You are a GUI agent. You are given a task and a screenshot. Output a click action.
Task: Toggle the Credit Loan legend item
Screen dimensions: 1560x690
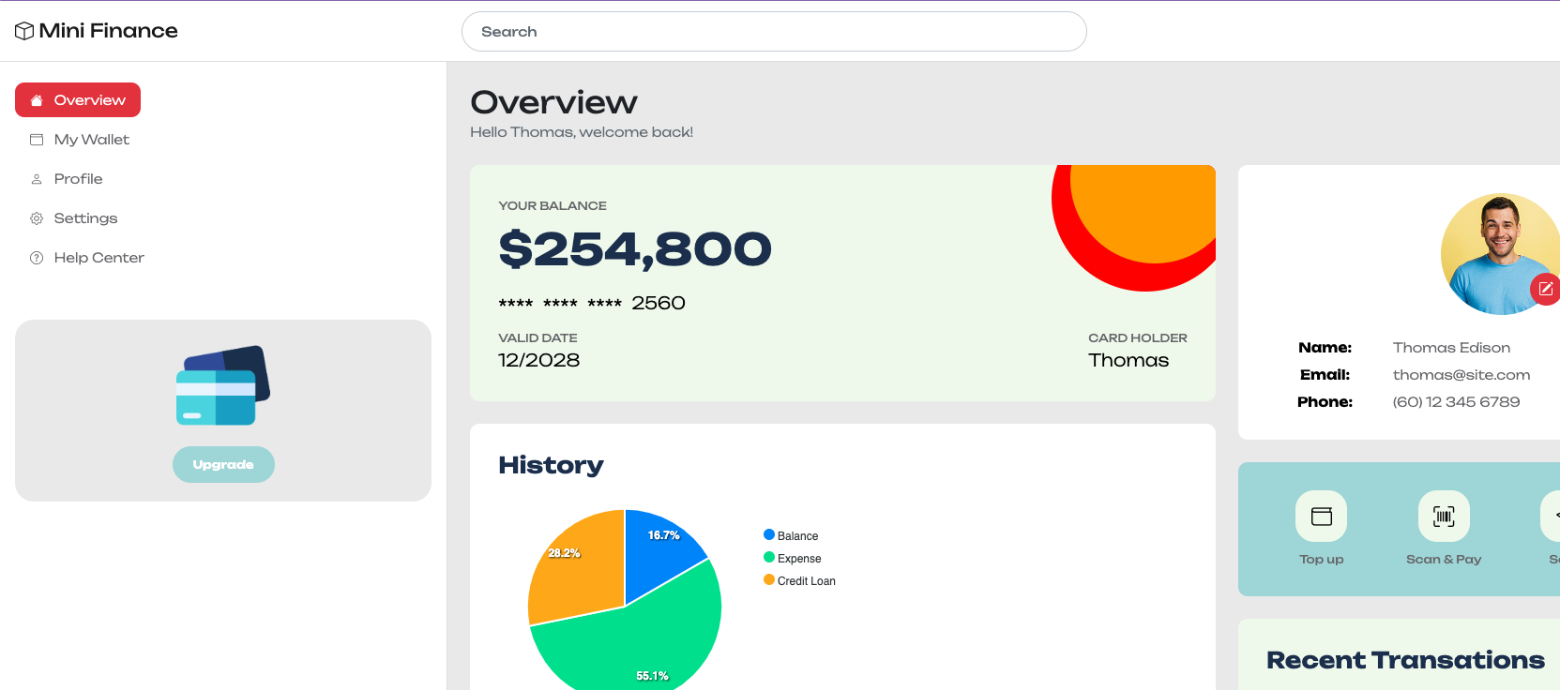[799, 580]
